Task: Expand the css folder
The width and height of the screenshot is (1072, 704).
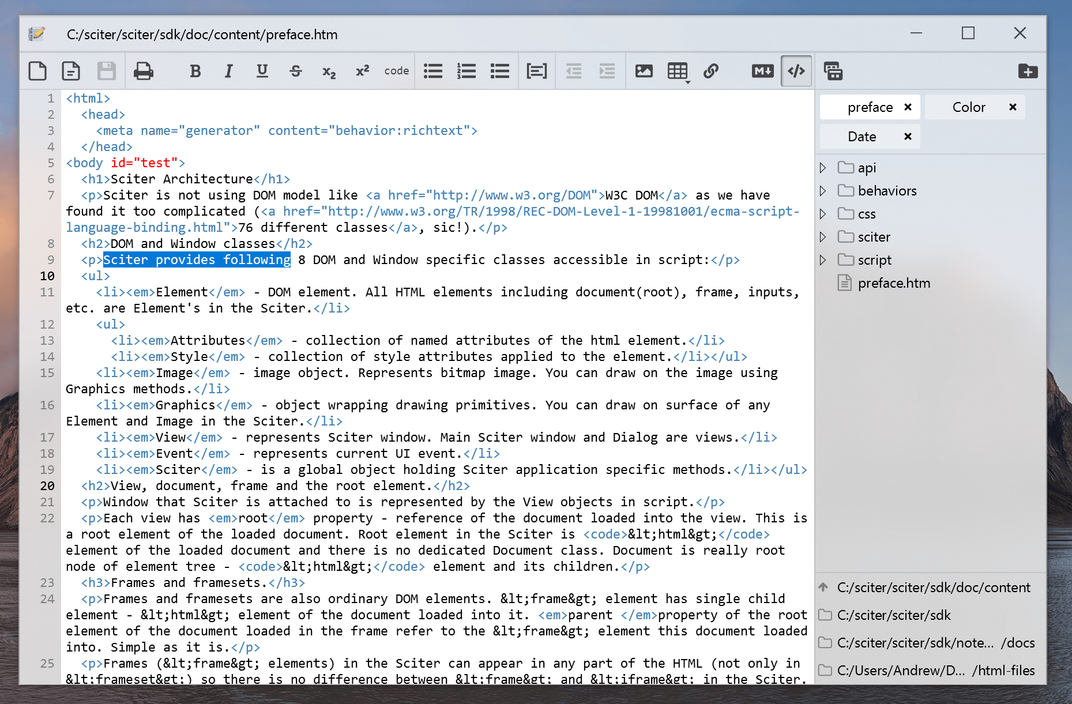Action: [823, 214]
